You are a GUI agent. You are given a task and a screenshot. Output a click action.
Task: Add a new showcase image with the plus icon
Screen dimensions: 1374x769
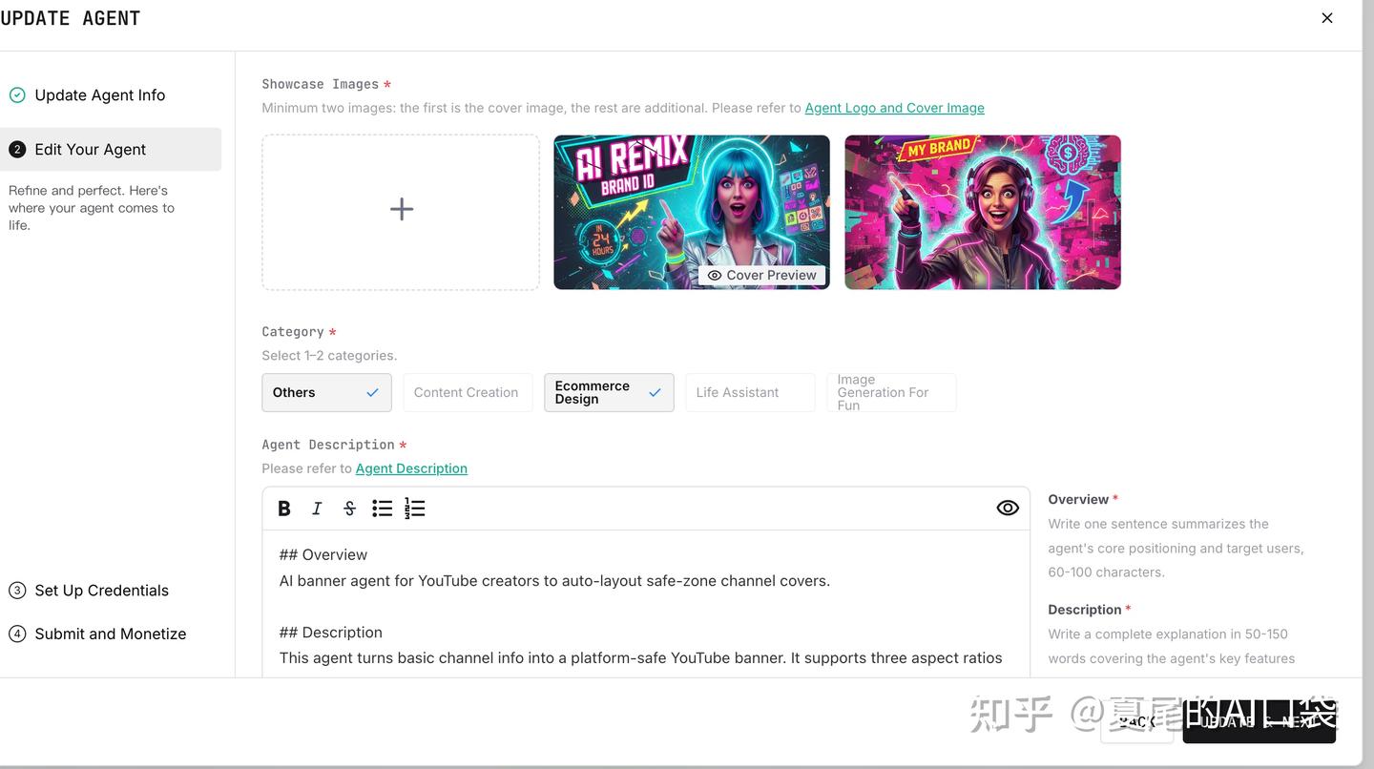[x=400, y=209]
